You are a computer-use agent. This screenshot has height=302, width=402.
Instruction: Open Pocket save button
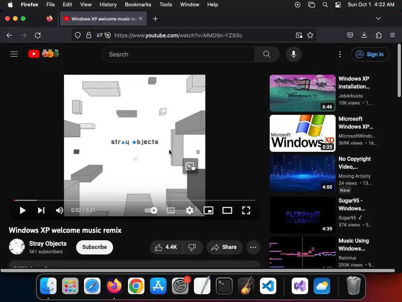click(x=350, y=35)
